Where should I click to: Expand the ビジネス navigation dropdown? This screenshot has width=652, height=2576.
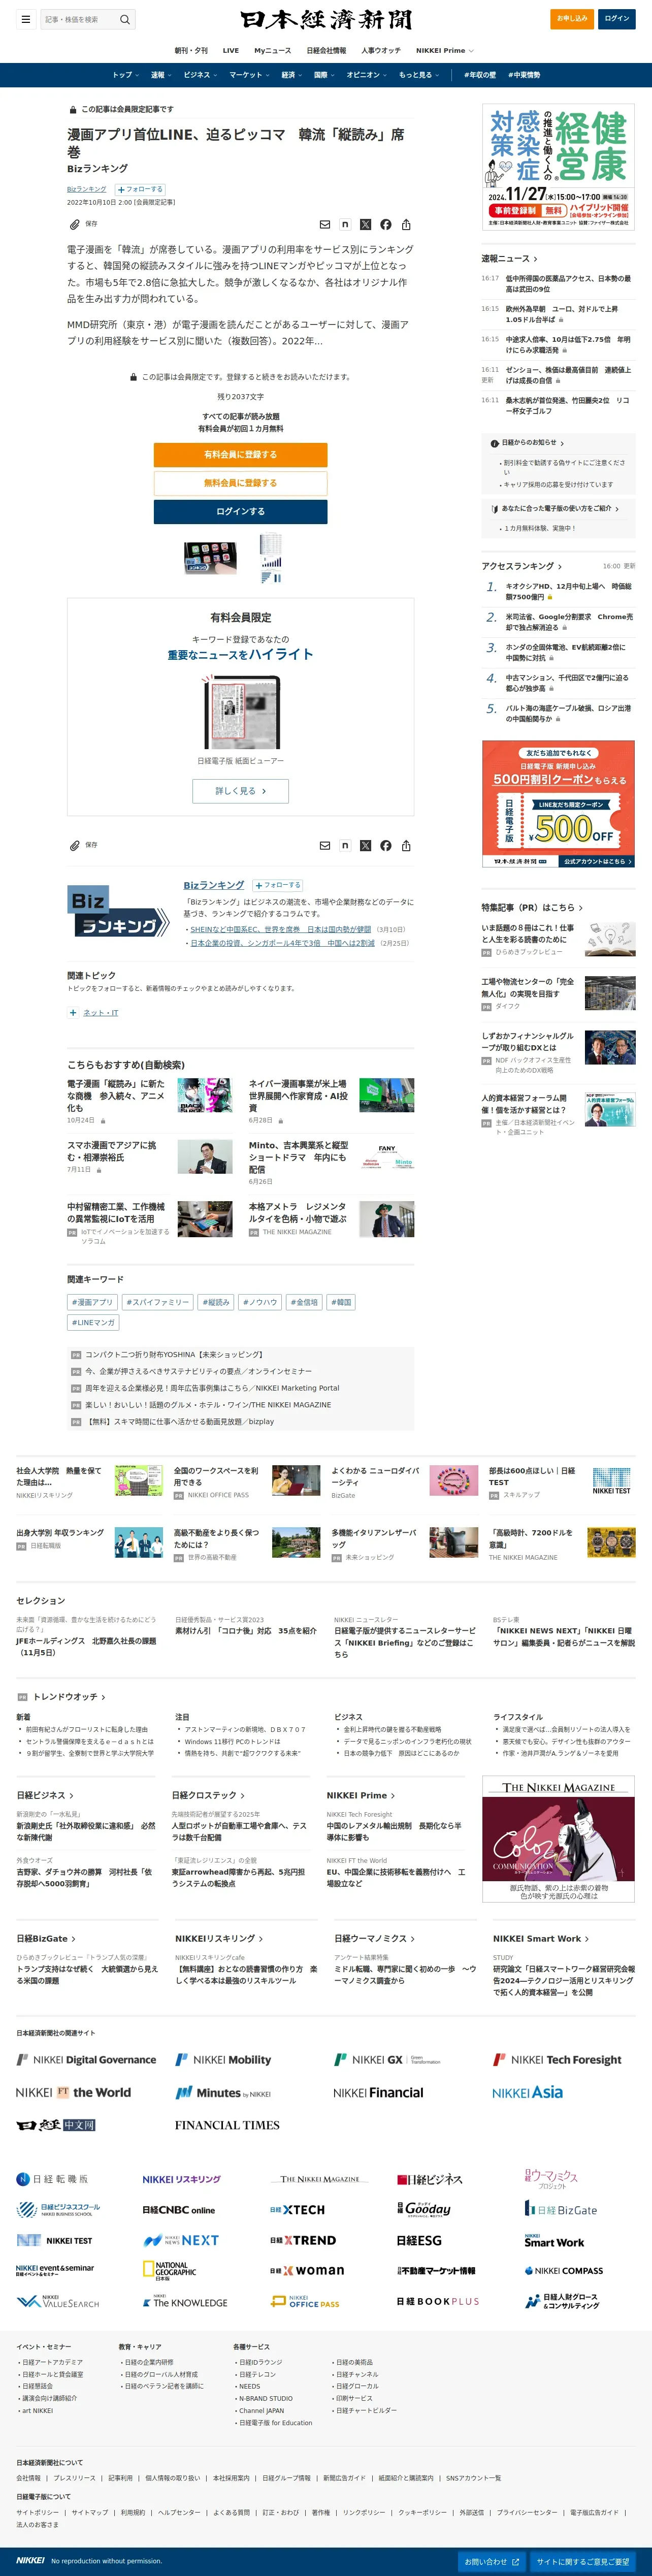pos(200,75)
